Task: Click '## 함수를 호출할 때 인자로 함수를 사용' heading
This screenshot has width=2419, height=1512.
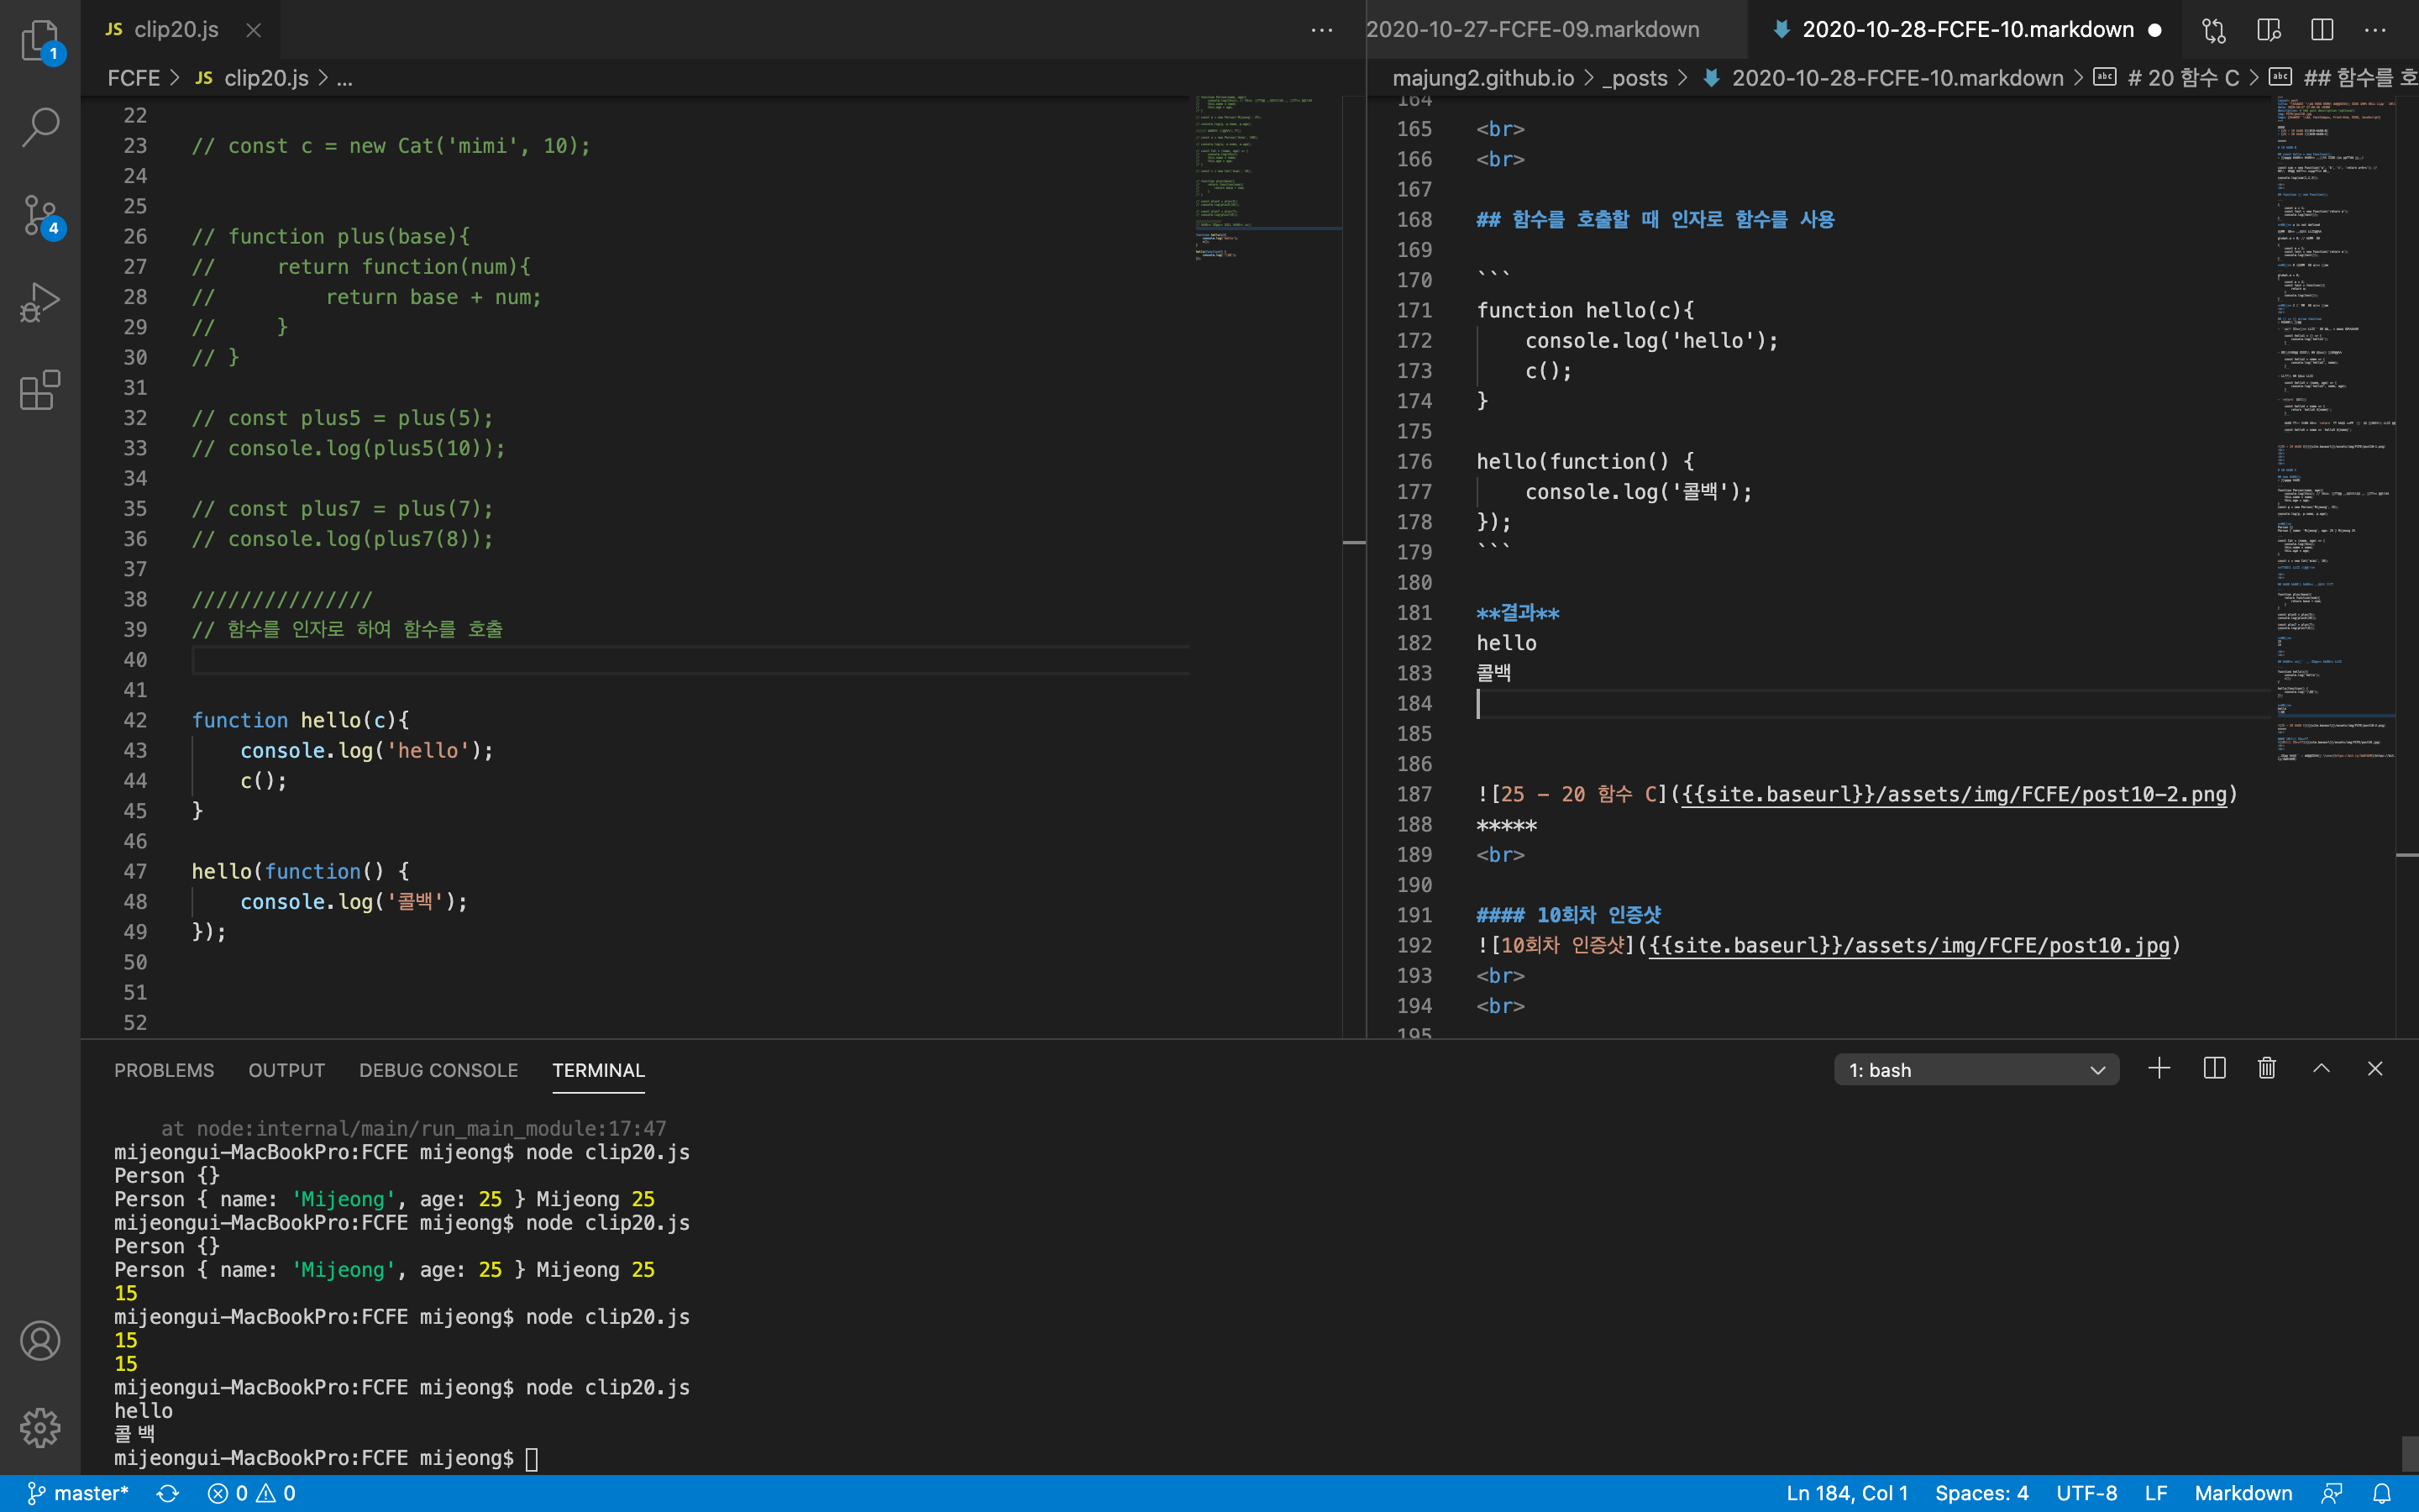Action: pyautogui.click(x=1656, y=219)
